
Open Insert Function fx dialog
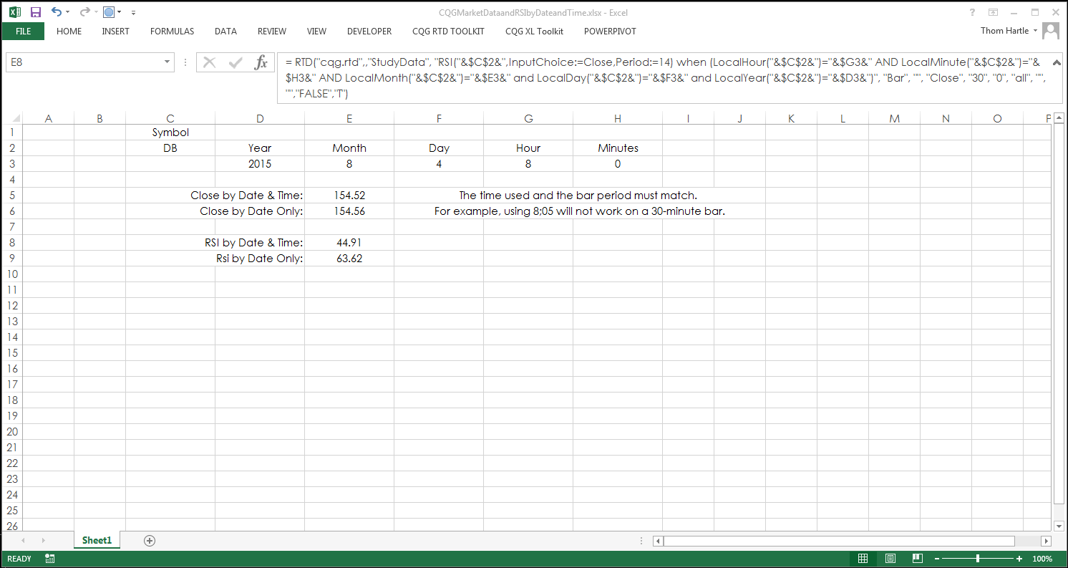[261, 62]
